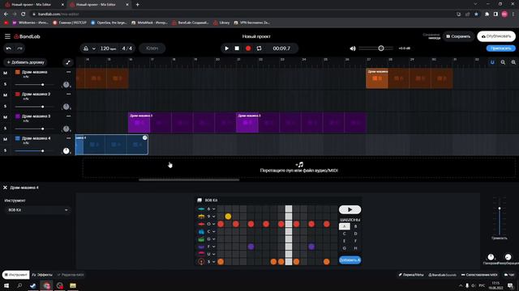Select pattern template B
The height and width of the screenshot is (291, 519).
356,226
